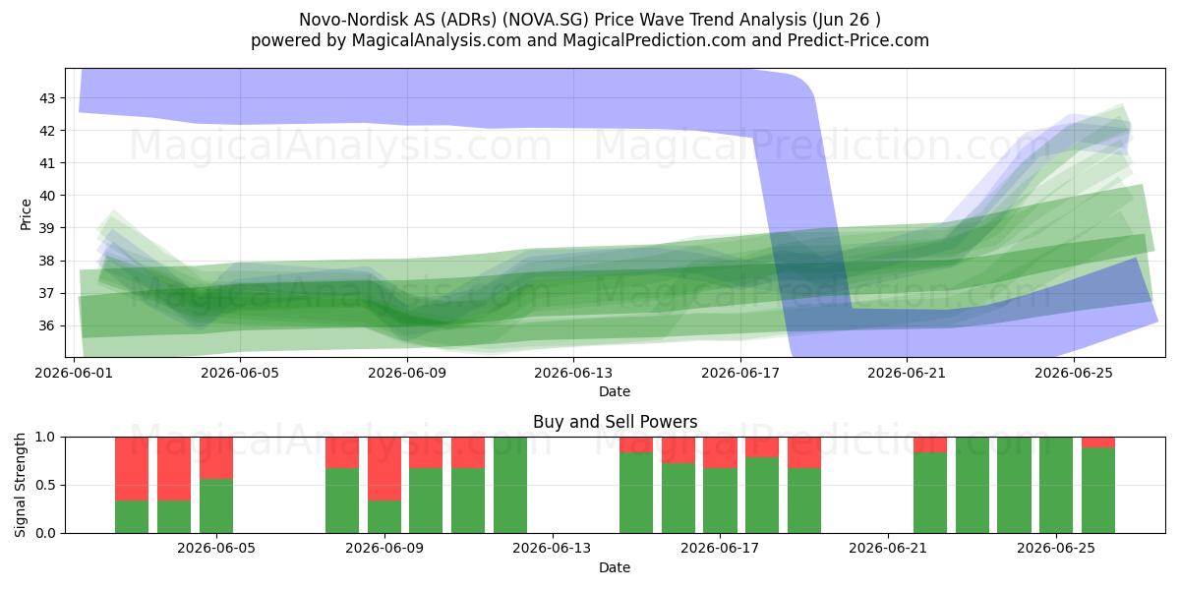Image resolution: width=1180 pixels, height=590 pixels.
Task: Click the 2026-06-13 date tick of the price chart
Action: [x=575, y=373]
